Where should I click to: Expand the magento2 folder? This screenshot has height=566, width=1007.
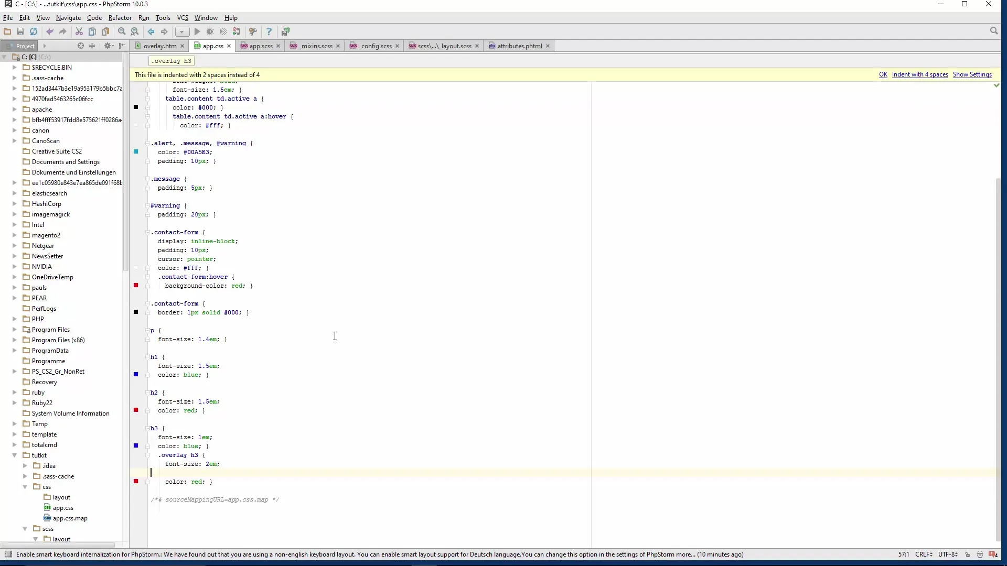pos(15,235)
